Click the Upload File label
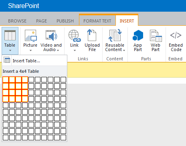This screenshot has height=146, width=186. pos(92,47)
